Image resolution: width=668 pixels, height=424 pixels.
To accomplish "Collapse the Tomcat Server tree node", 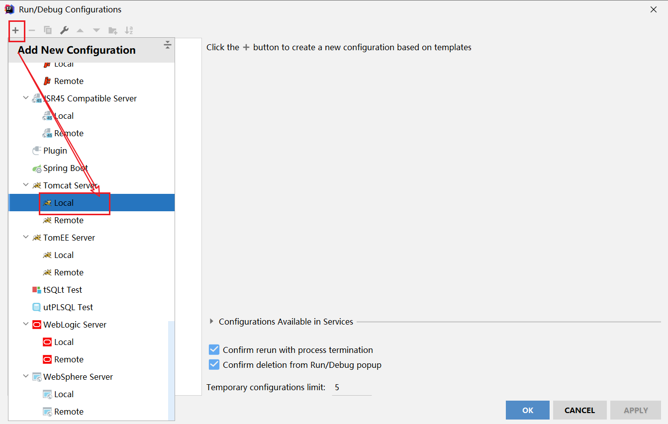I will point(26,185).
